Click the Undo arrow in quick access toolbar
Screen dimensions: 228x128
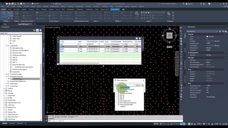point(24,4)
